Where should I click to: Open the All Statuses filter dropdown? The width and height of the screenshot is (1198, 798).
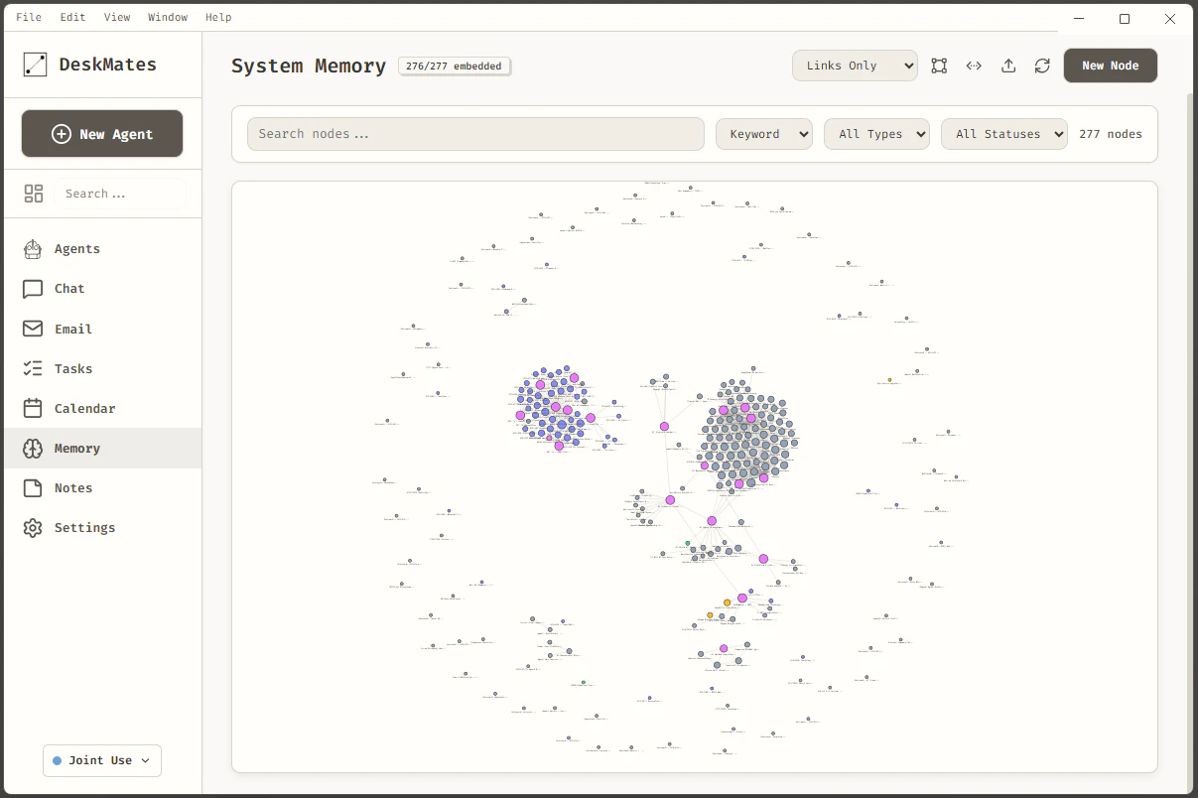pos(1004,134)
